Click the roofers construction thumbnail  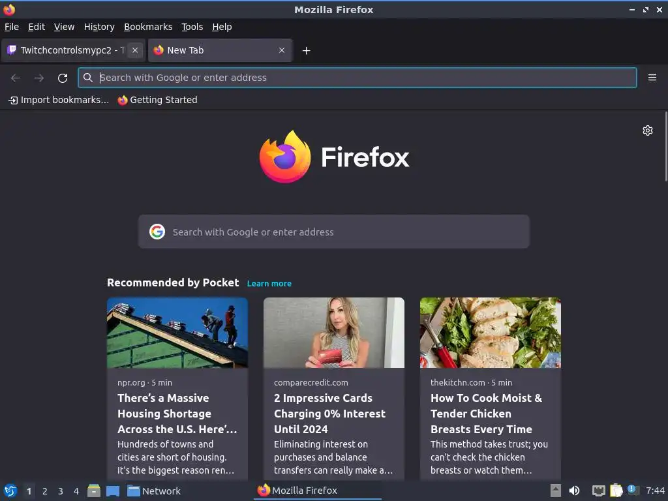tap(177, 333)
